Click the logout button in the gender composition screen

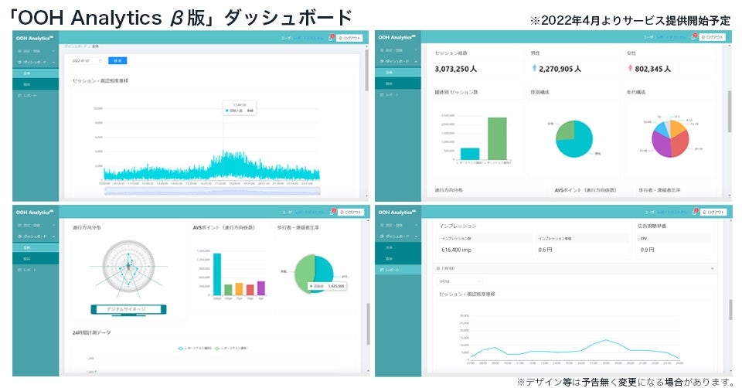point(713,37)
